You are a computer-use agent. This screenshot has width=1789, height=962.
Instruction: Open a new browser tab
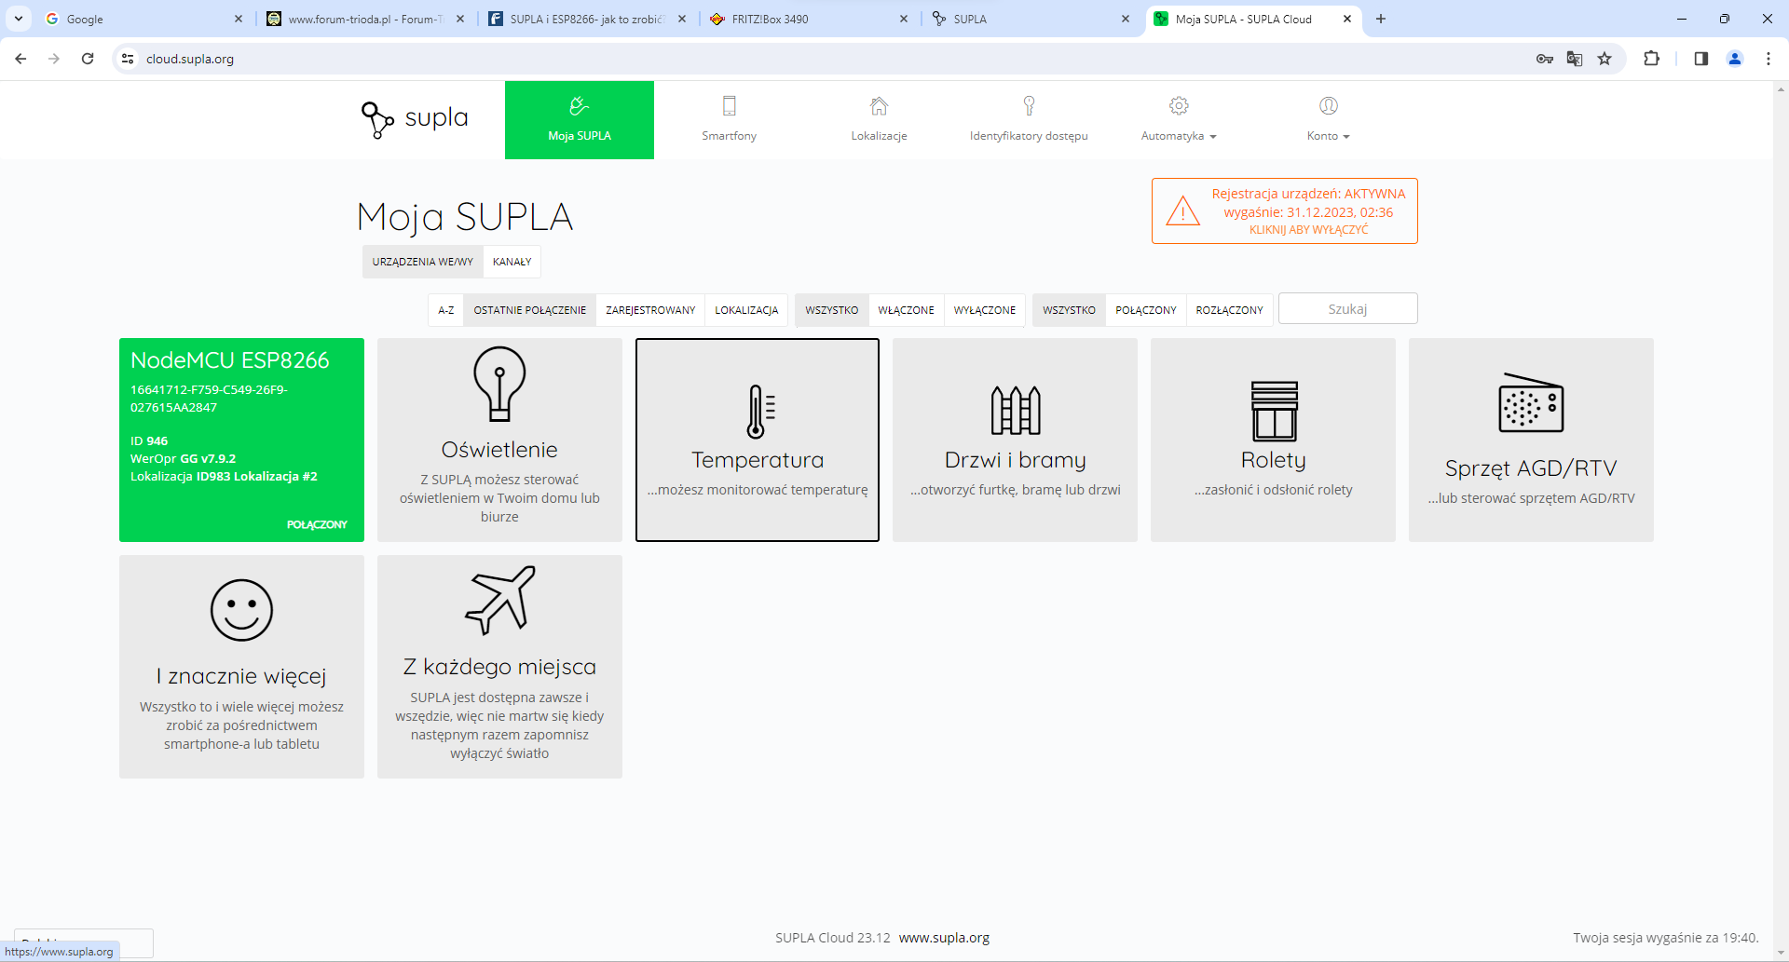(1381, 19)
